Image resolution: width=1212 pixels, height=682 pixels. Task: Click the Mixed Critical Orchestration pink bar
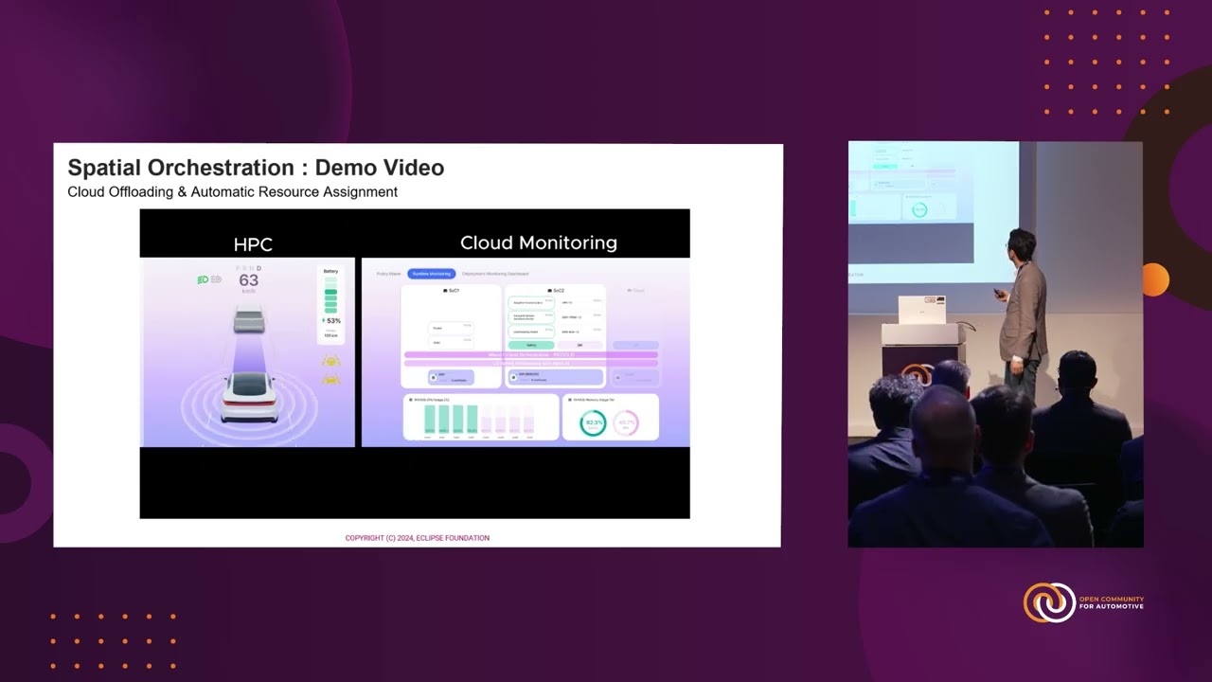click(531, 355)
